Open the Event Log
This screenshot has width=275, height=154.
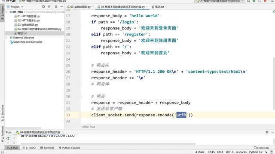[261, 148]
